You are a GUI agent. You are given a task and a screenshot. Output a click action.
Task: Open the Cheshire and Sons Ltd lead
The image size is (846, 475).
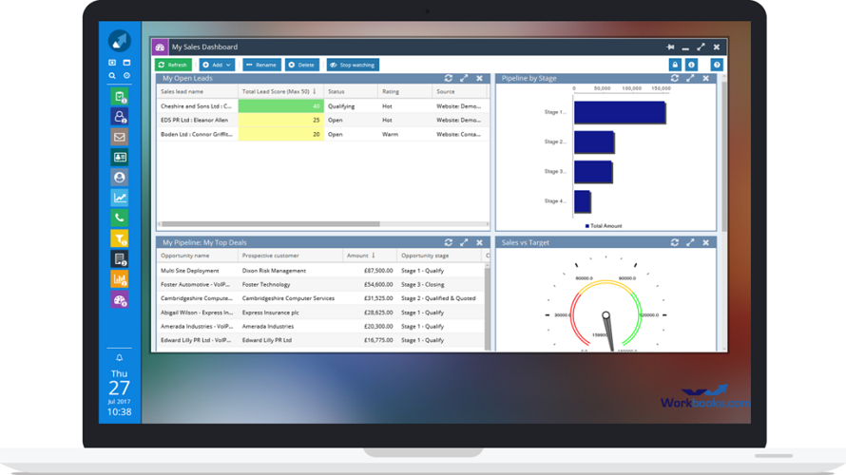click(197, 106)
